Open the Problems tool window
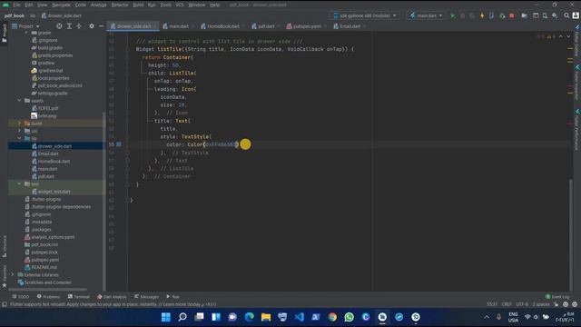Image resolution: width=581 pixels, height=327 pixels. point(48,297)
